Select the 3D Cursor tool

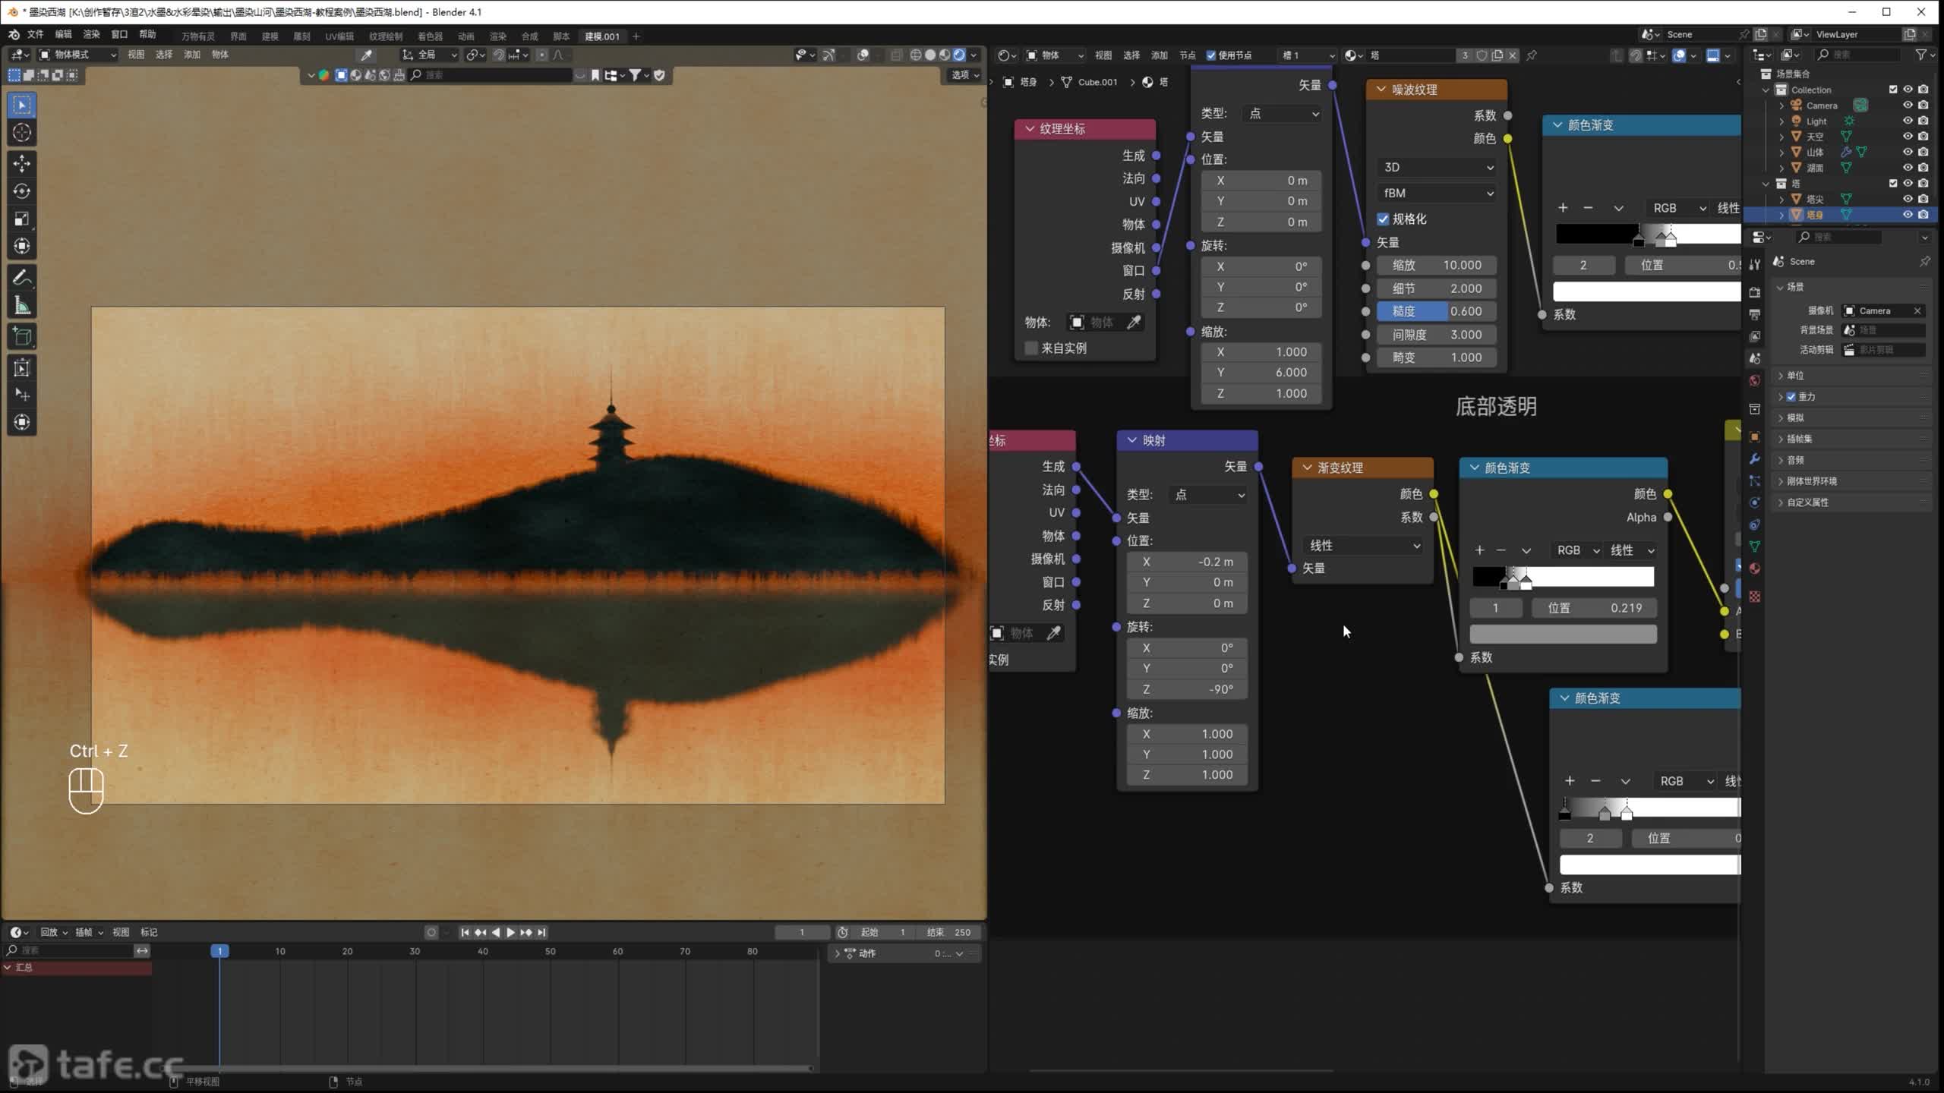[x=21, y=133]
